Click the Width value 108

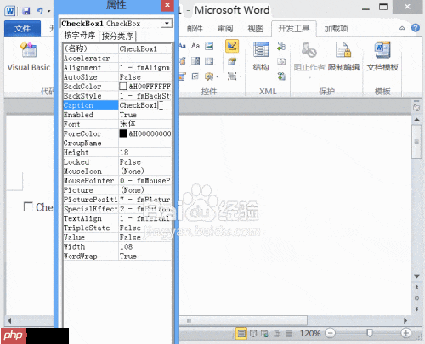coord(145,246)
